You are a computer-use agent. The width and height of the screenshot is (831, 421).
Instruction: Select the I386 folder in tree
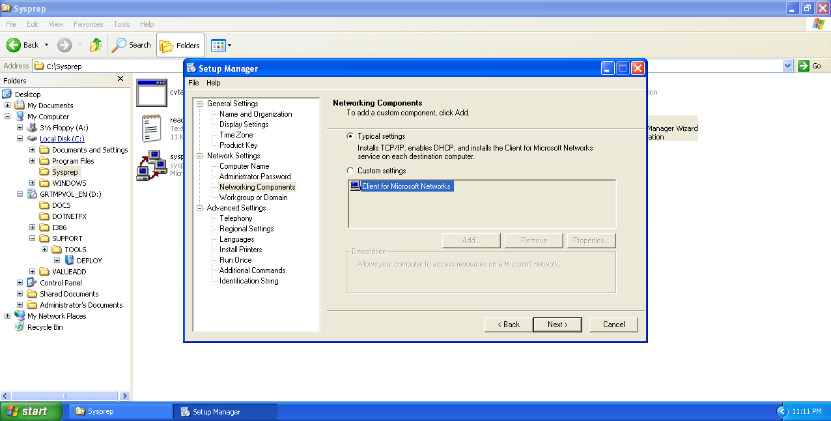coord(59,227)
